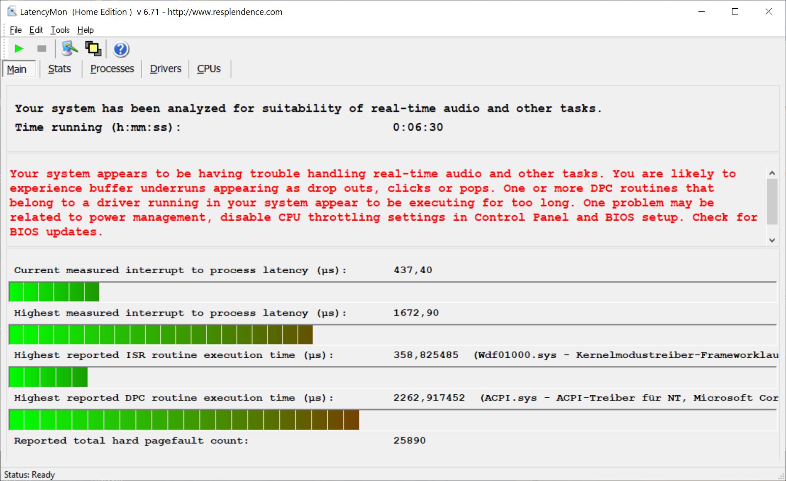This screenshot has width=786, height=481.
Task: Click the Highest reported DPC routine execution time label
Action: point(174,398)
